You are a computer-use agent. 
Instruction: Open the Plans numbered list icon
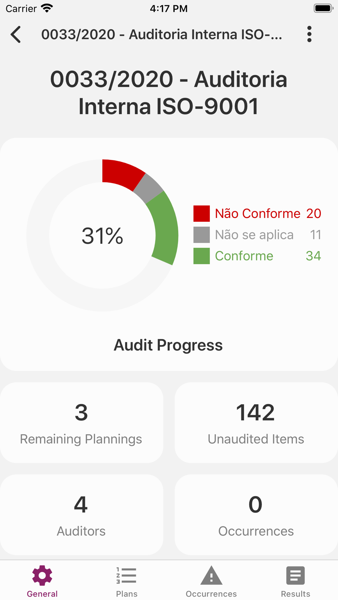click(x=126, y=575)
